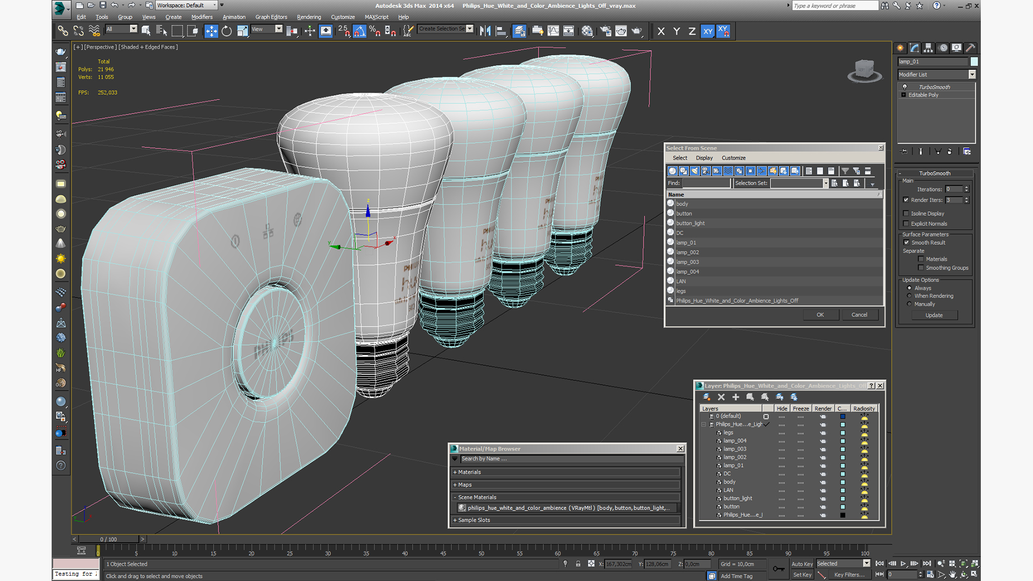Click the Render Production teapot icon
This screenshot has width=1033, height=581.
pos(637,31)
